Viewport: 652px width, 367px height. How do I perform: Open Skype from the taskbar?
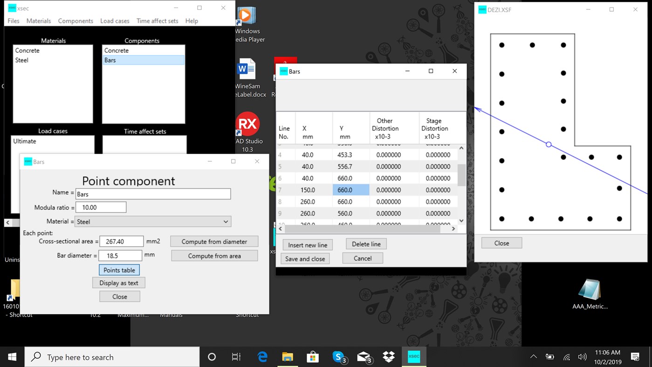[338, 357]
